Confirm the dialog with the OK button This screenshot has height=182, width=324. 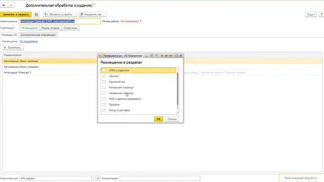[158, 119]
